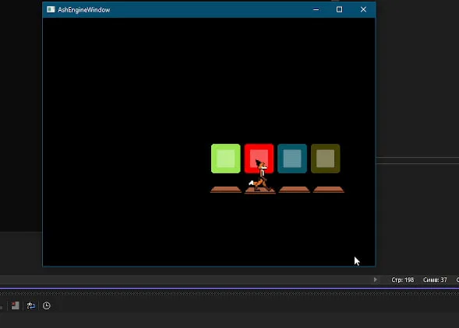The height and width of the screenshot is (328, 459).
Task: Click the brown platform under teal block
Action: coord(295,190)
